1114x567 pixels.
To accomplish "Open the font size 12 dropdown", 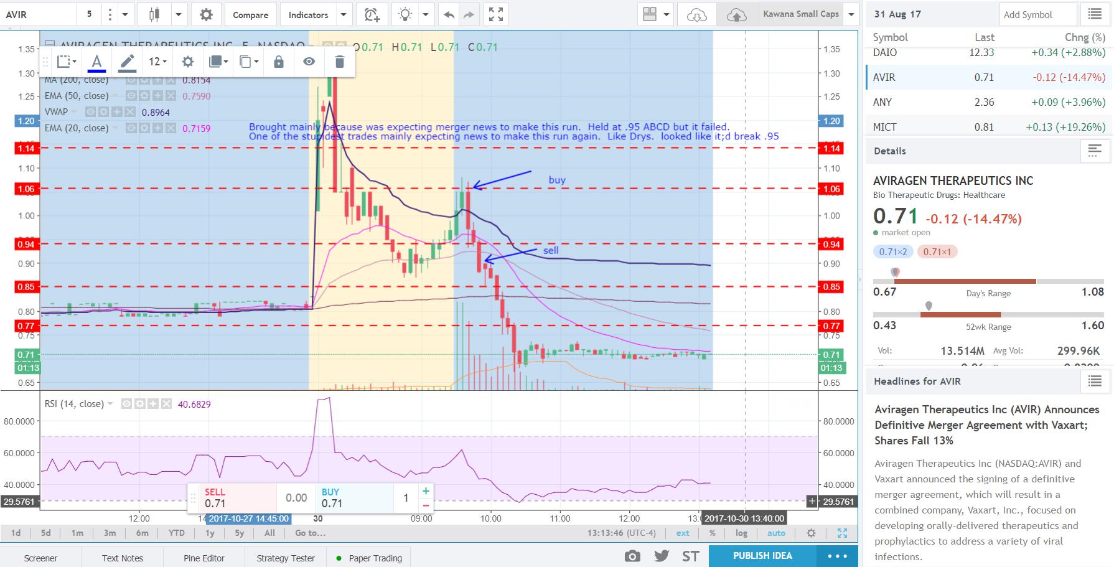I will (x=157, y=62).
